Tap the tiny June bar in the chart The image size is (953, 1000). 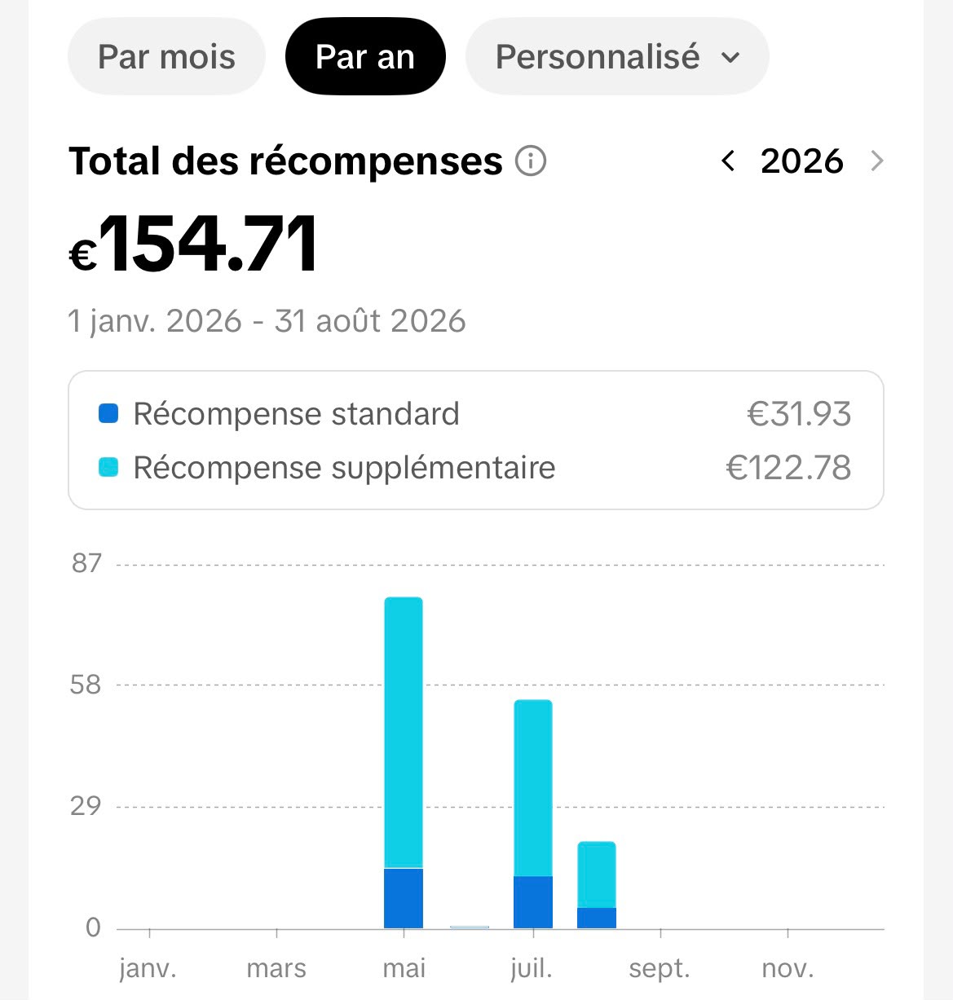[470, 927]
